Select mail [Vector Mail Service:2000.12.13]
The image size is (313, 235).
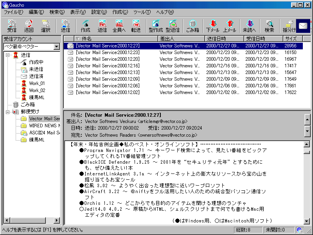108,72
